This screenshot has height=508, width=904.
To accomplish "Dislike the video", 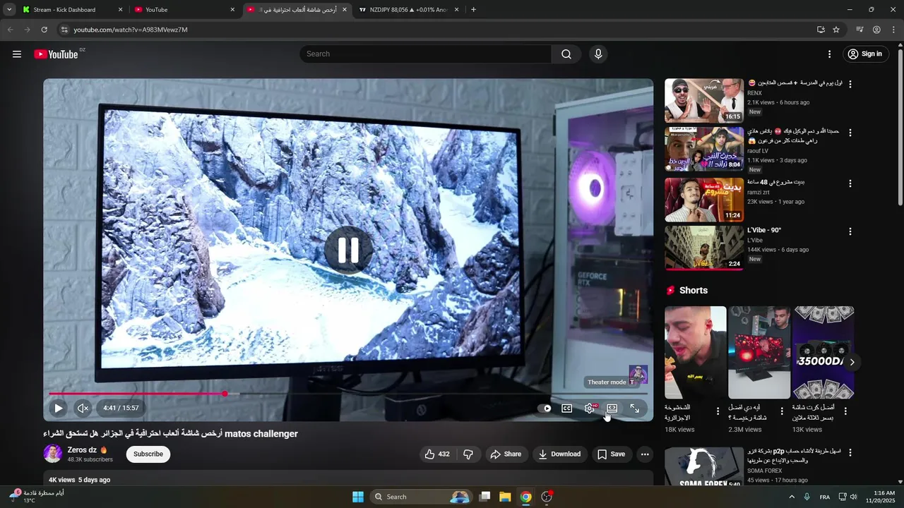I will click(468, 454).
